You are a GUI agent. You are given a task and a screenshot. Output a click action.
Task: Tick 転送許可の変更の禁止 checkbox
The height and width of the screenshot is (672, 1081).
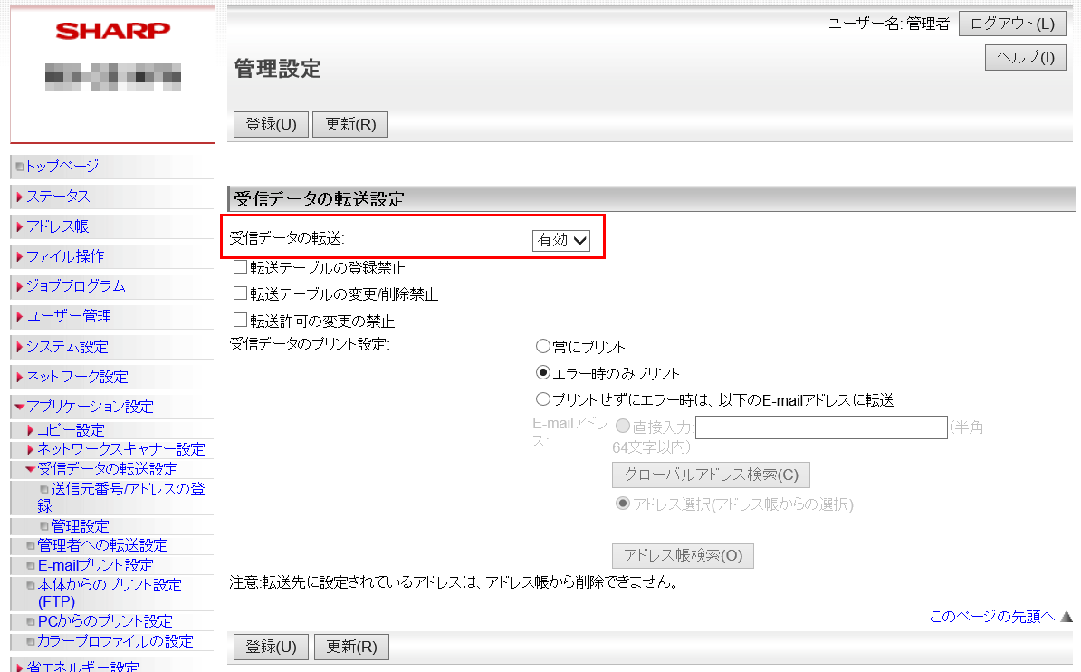(x=240, y=320)
